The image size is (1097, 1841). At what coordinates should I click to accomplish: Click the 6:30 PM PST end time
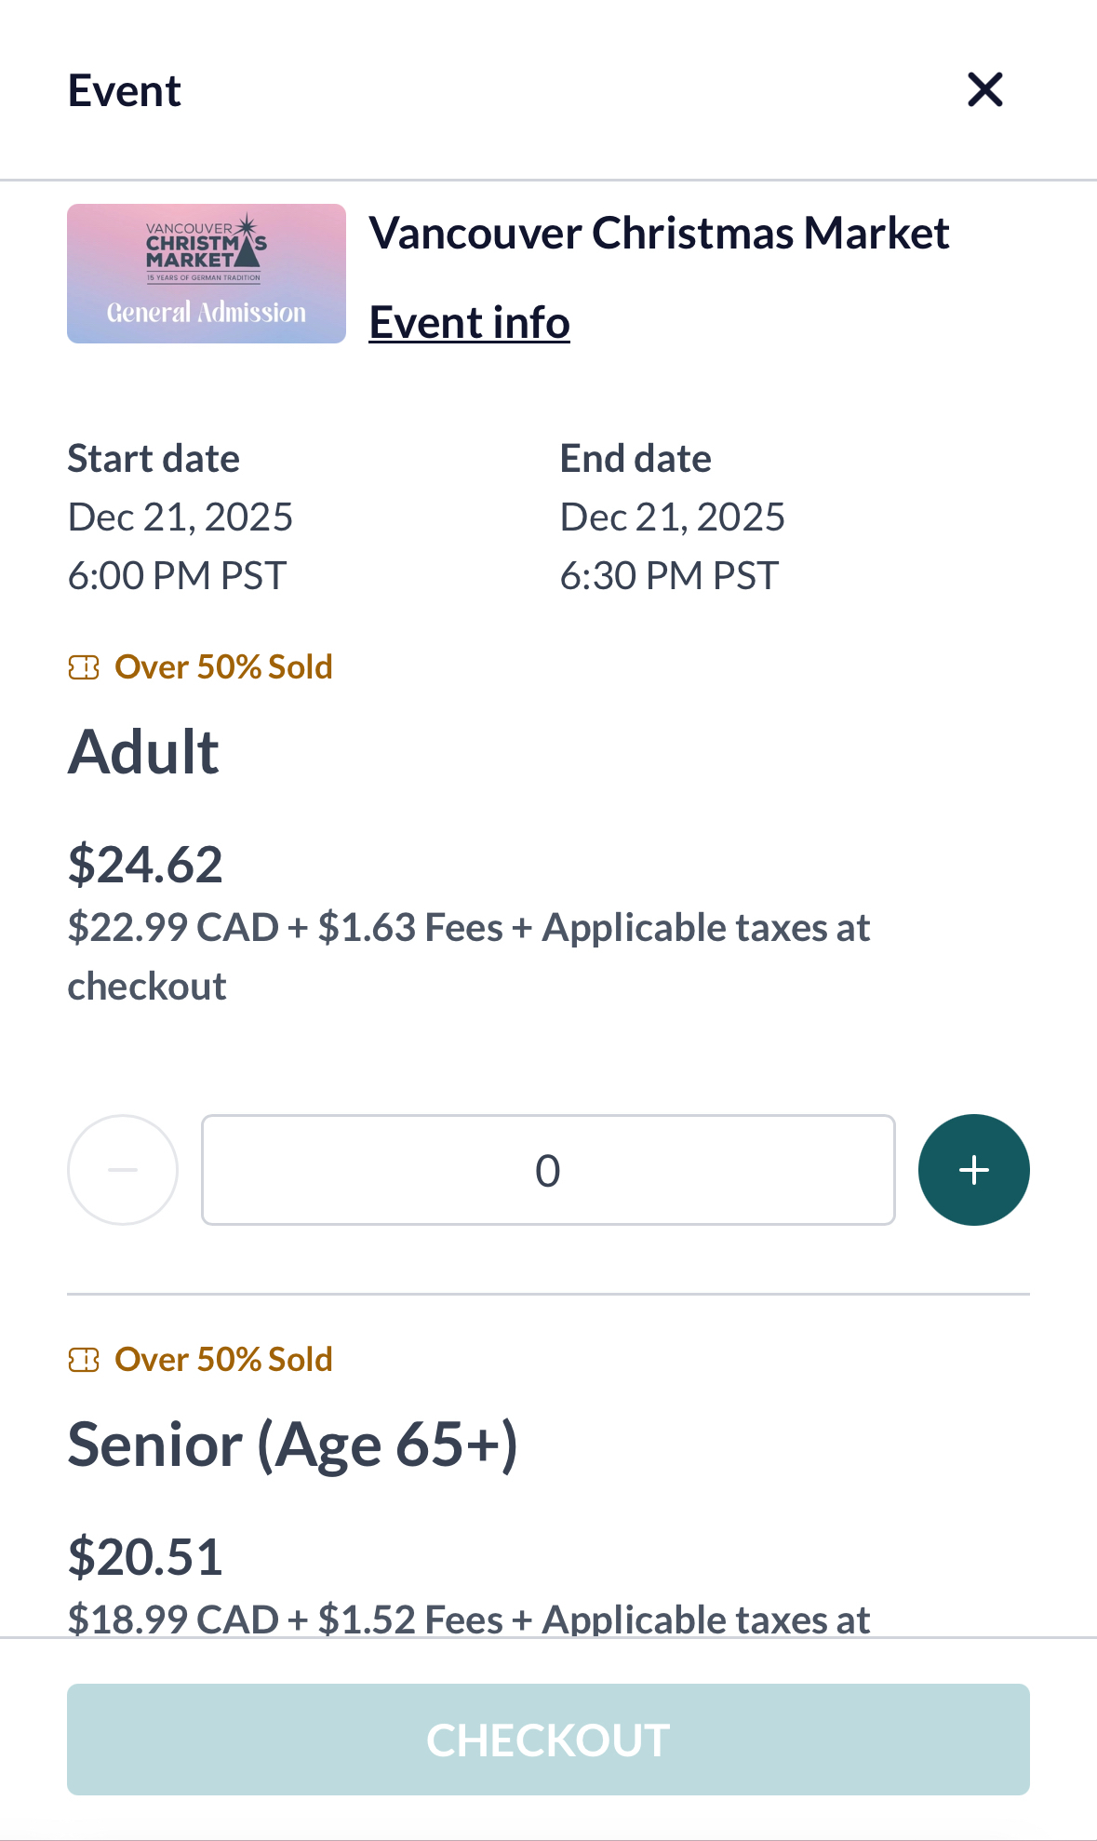click(669, 576)
